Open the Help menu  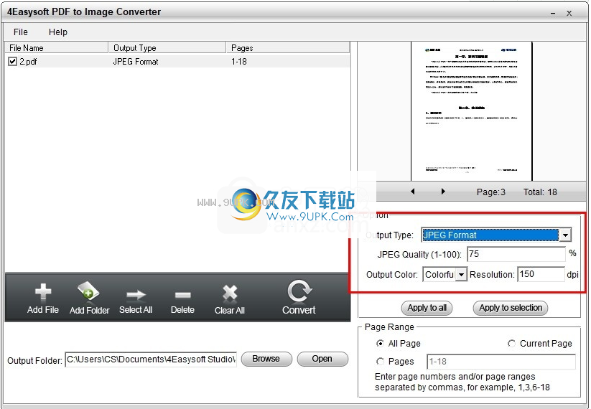(58, 32)
